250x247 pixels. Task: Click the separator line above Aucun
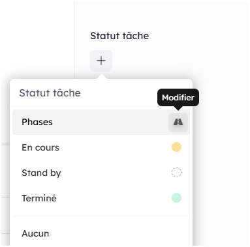click(101, 216)
